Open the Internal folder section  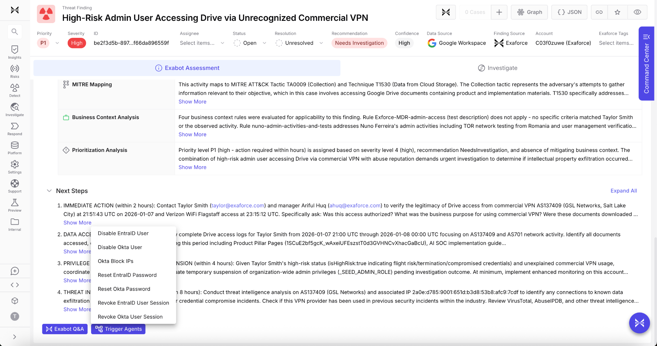[x=15, y=225]
